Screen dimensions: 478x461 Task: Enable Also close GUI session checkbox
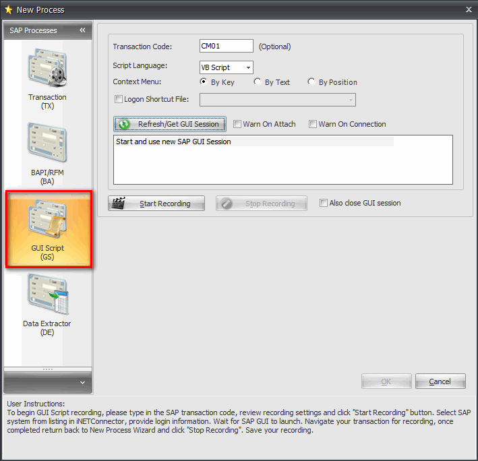coord(324,203)
